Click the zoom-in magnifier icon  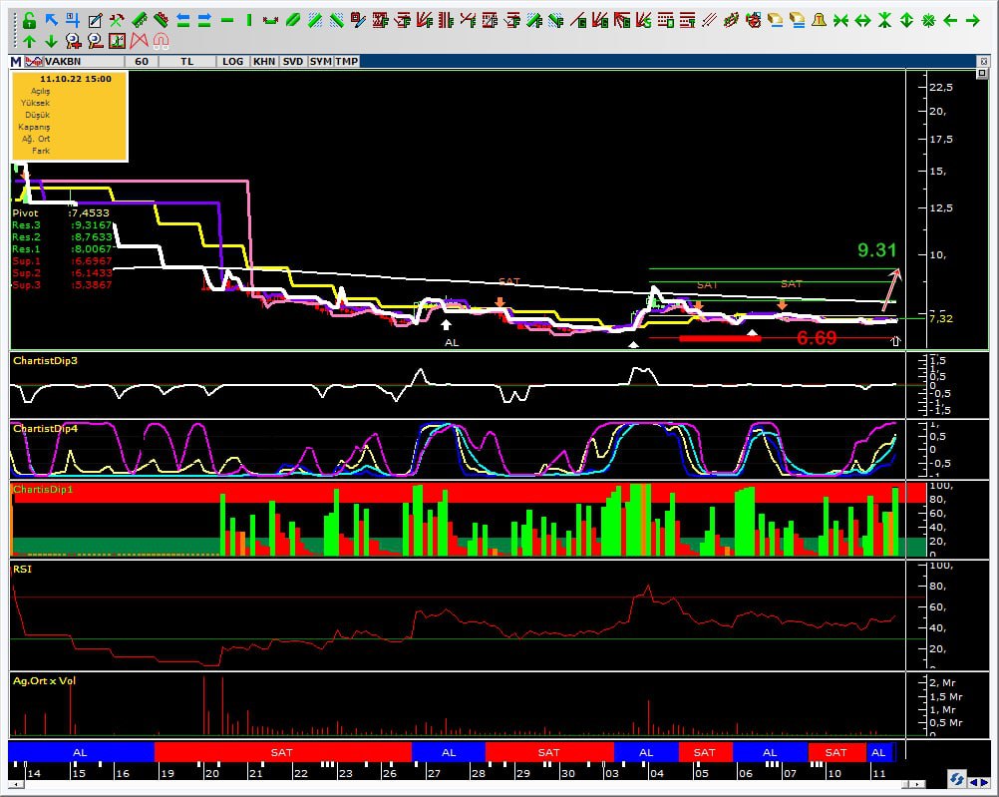point(73,41)
